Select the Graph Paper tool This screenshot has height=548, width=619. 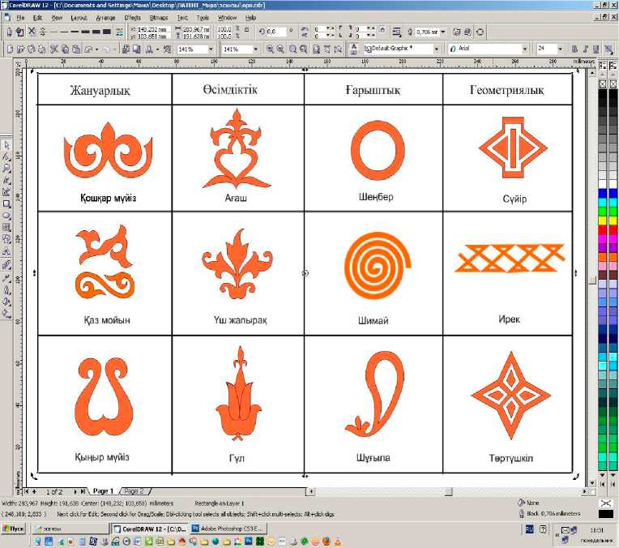click(6, 228)
